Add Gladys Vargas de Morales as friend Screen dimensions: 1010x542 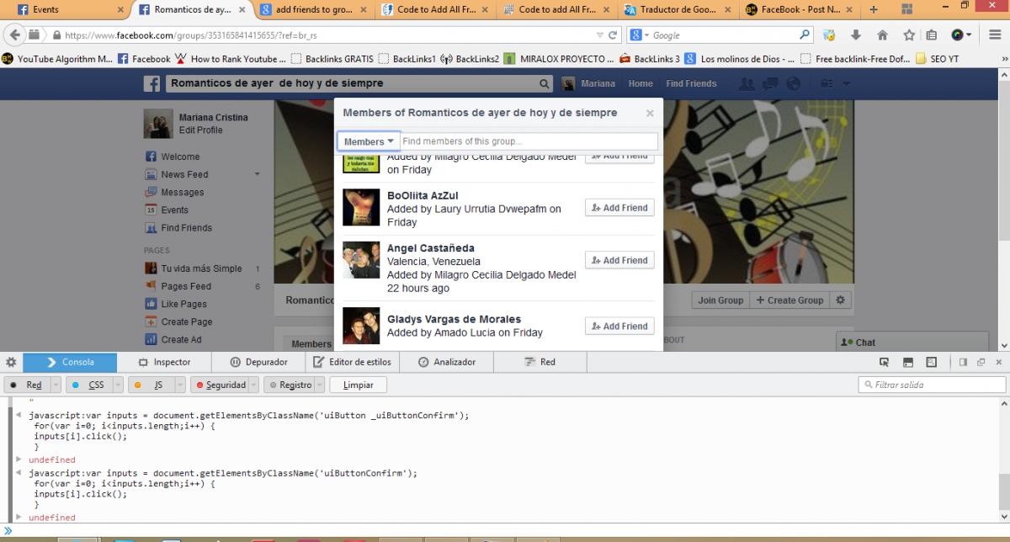point(619,327)
